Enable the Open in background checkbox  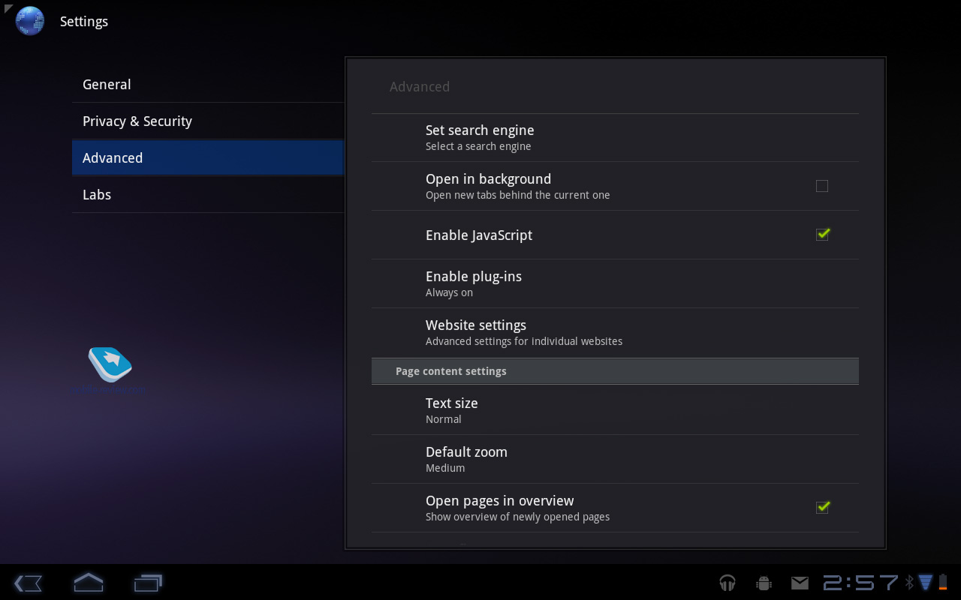pyautogui.click(x=822, y=186)
